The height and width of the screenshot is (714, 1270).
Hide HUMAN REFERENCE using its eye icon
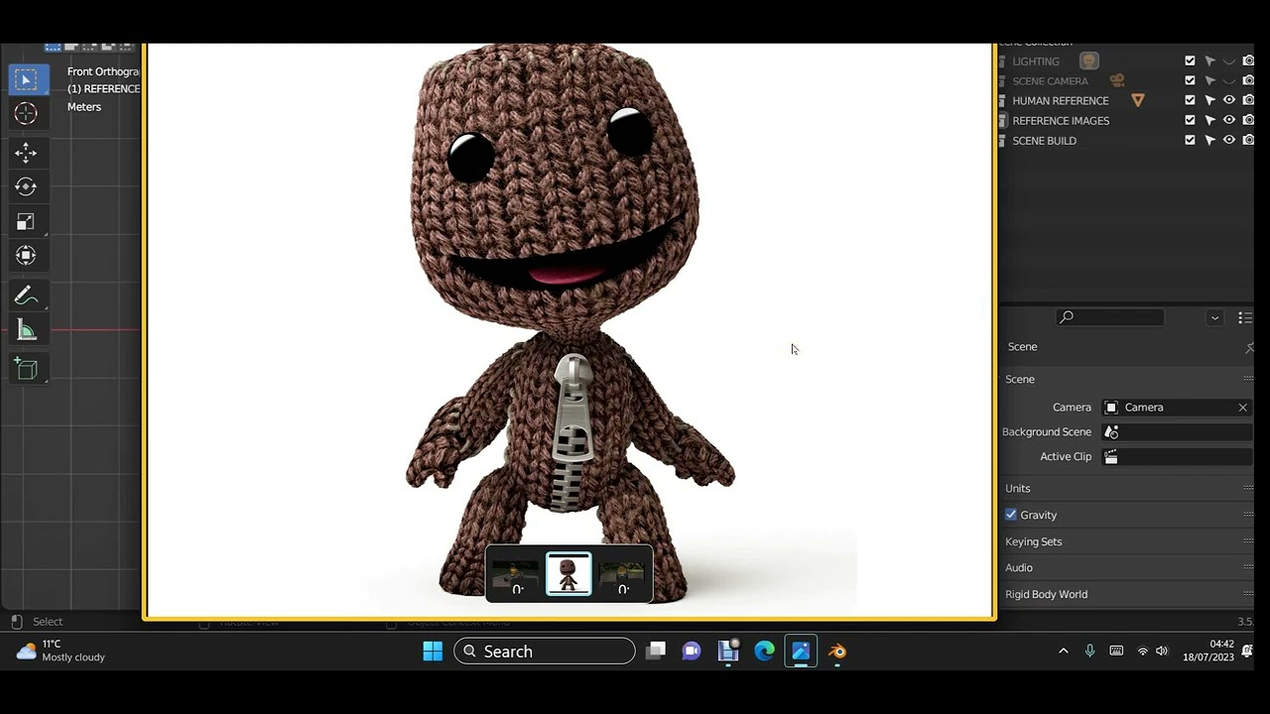coord(1229,100)
